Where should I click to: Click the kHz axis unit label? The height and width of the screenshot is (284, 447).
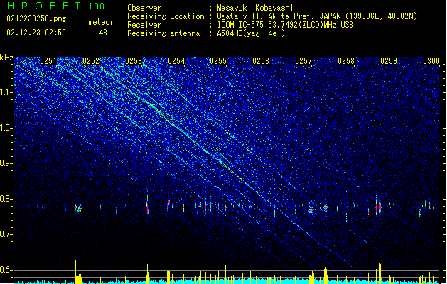6,58
